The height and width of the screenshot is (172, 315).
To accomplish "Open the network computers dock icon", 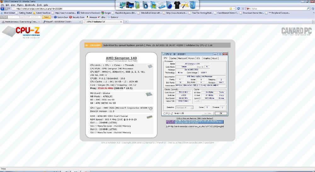I will click(x=122, y=5).
